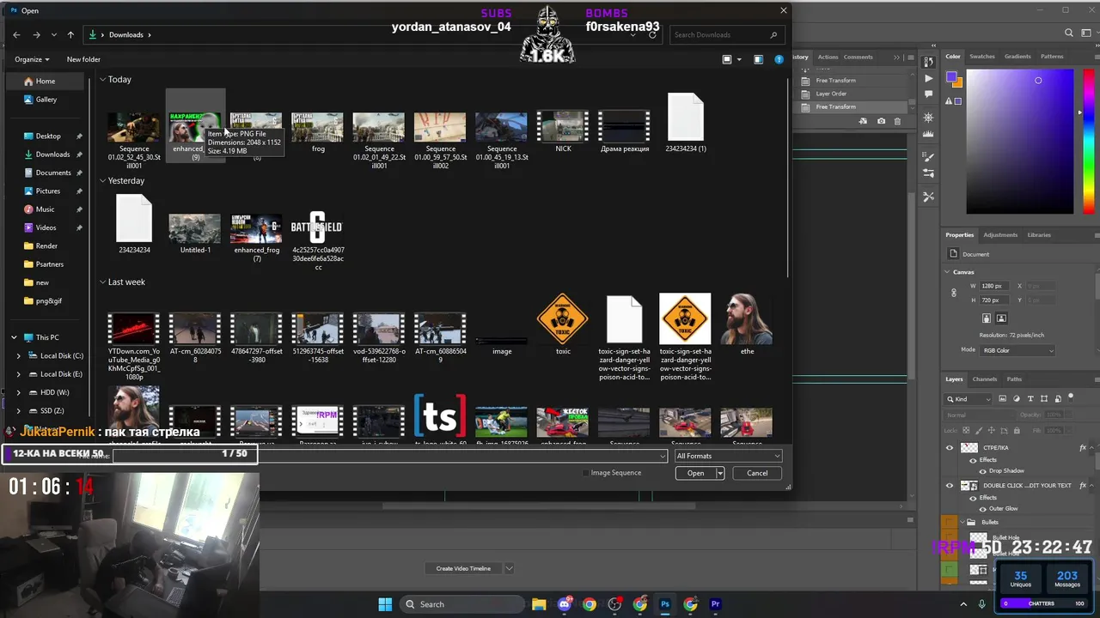Open Desktop quick access folder
Screen dimensions: 1100x618
[x=48, y=136]
